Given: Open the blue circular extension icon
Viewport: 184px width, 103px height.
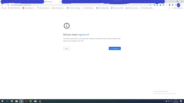Looking at the screenshot, I should coord(170,5).
